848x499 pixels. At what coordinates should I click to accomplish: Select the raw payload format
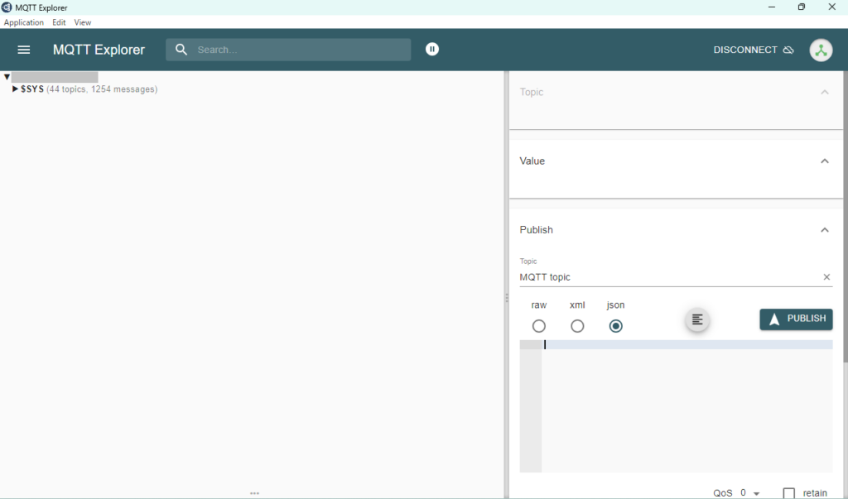[x=539, y=326]
